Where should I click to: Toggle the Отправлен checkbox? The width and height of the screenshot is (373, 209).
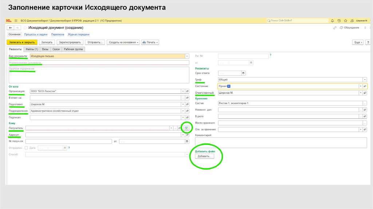[x=26, y=148]
